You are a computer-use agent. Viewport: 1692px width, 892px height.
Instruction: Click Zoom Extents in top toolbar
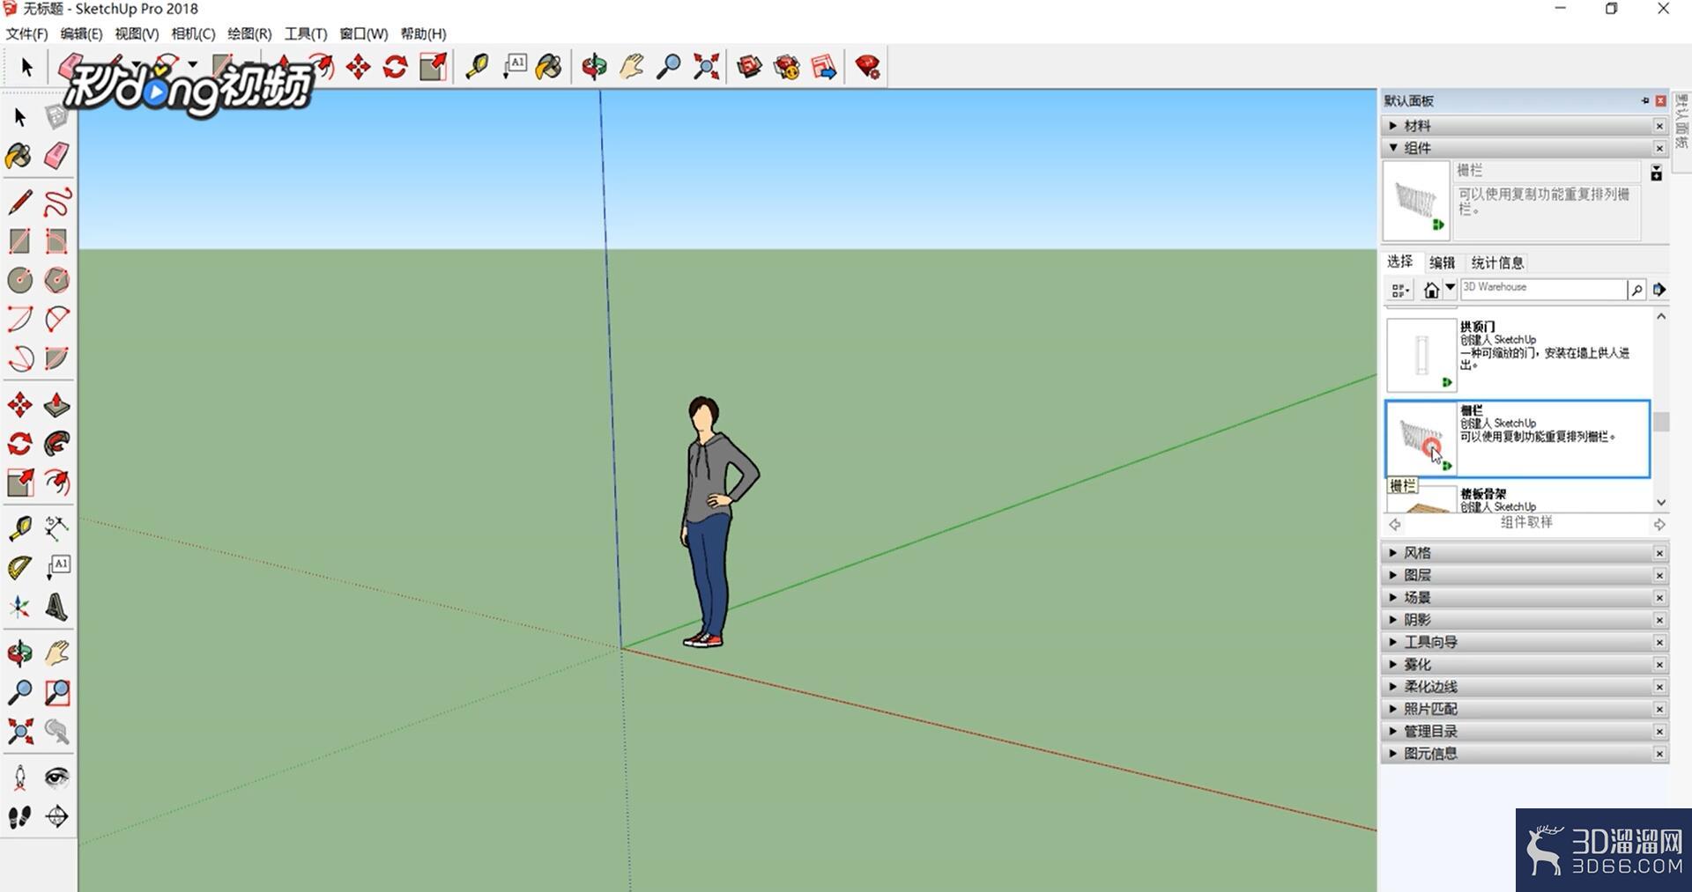tap(706, 67)
